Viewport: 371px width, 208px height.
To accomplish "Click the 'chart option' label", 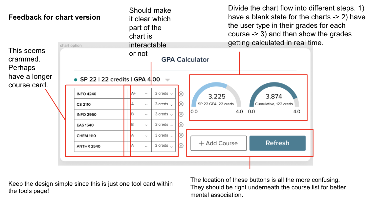I will [71, 45].
